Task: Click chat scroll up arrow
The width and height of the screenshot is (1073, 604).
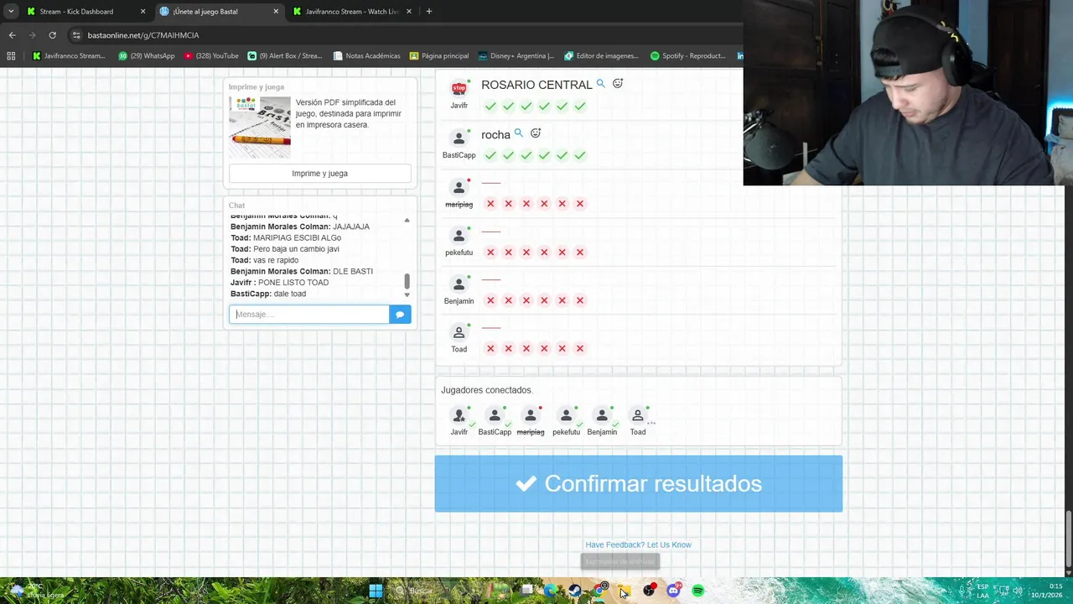Action: click(407, 221)
